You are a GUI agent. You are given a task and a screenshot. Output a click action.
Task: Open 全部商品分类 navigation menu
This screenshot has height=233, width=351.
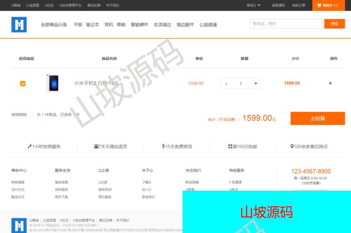pyautogui.click(x=54, y=24)
